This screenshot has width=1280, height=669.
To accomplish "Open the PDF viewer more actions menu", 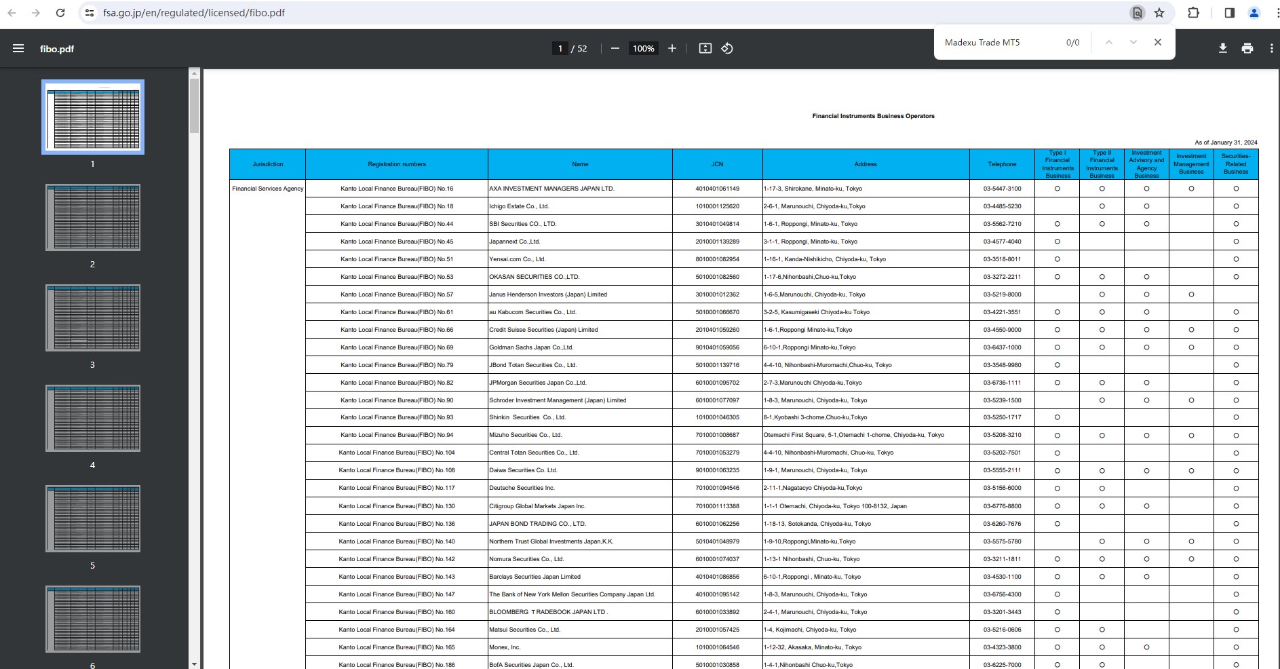I will (x=1271, y=48).
